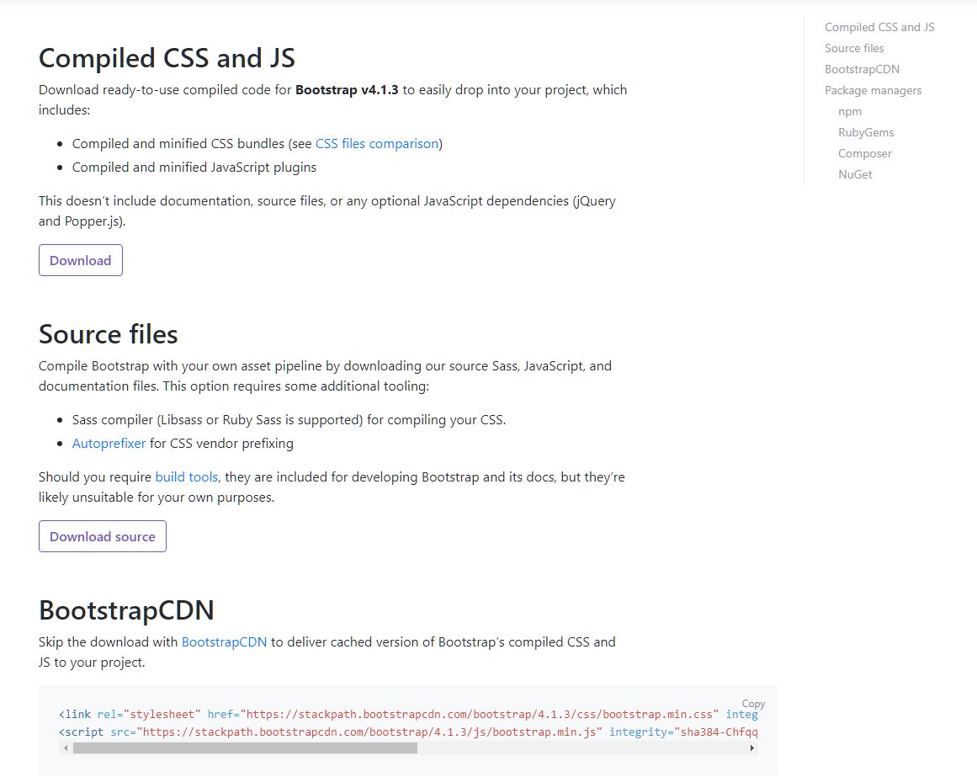Click the code block scroll right arrow
Viewport: 977px width, 777px height.
pyautogui.click(x=752, y=748)
